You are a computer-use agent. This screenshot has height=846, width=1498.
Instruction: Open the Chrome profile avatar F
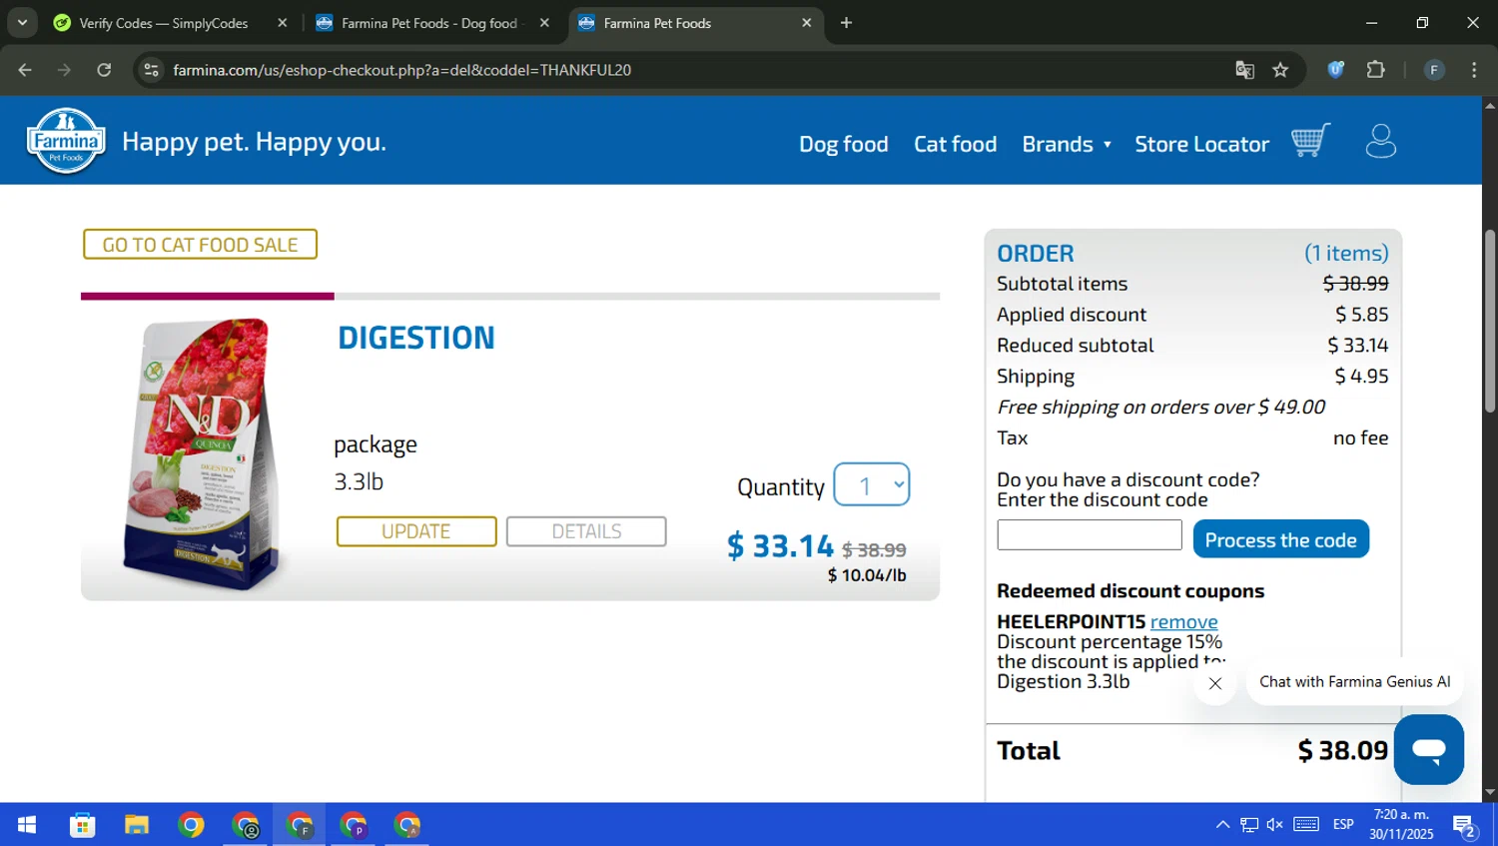[x=1434, y=70]
